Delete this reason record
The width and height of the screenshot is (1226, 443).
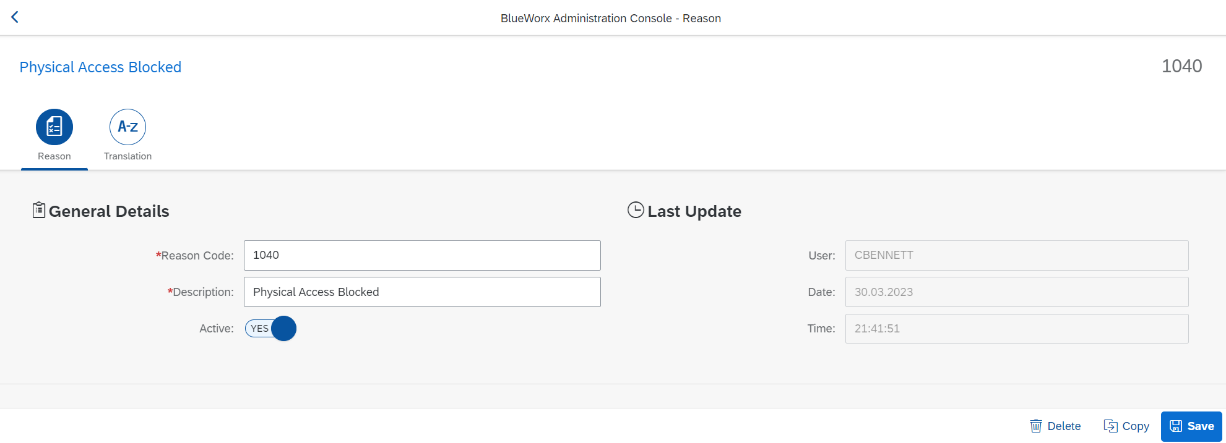1055,426
